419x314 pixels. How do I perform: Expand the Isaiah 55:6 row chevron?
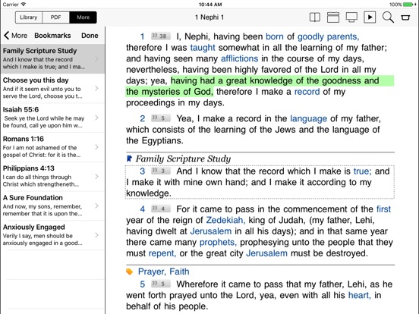(96, 118)
